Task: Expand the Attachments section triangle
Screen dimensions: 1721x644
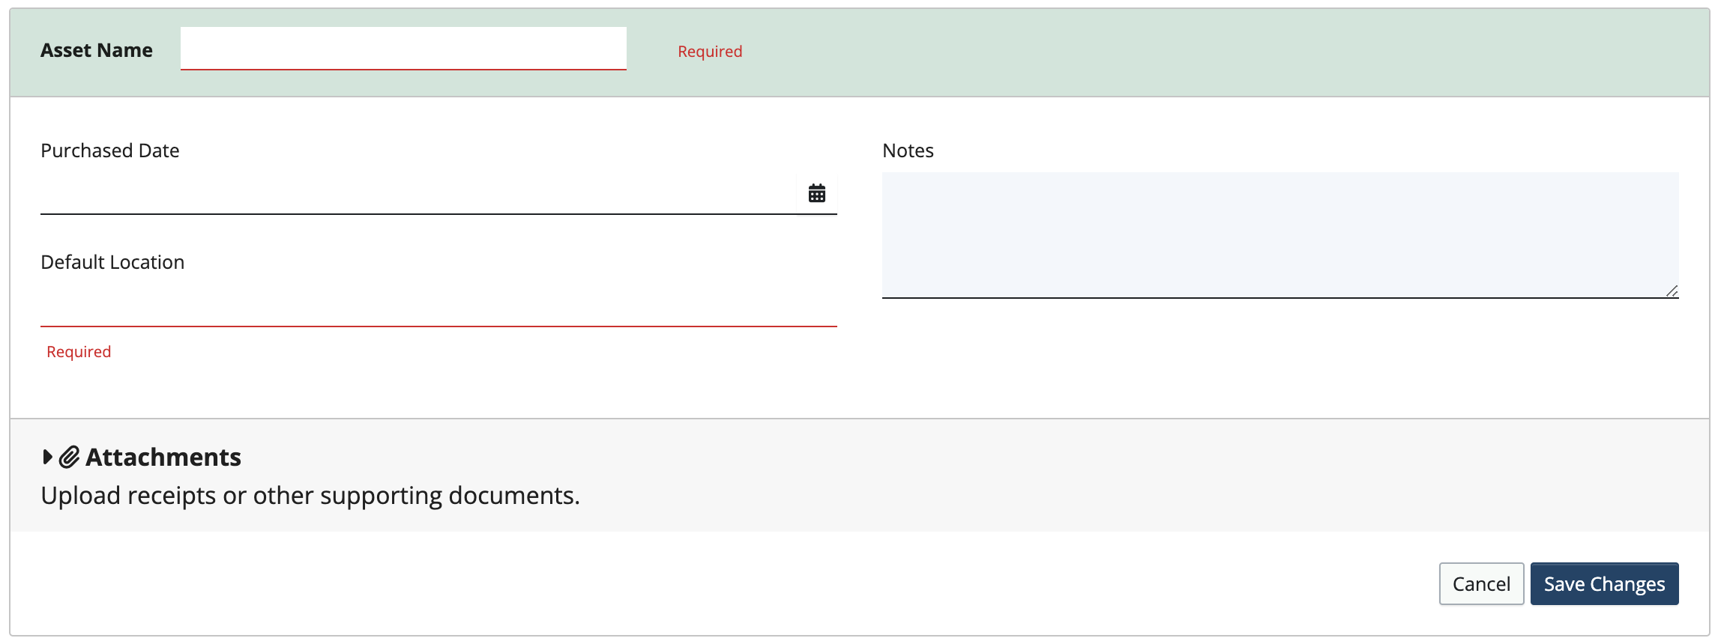Action: click(x=47, y=457)
